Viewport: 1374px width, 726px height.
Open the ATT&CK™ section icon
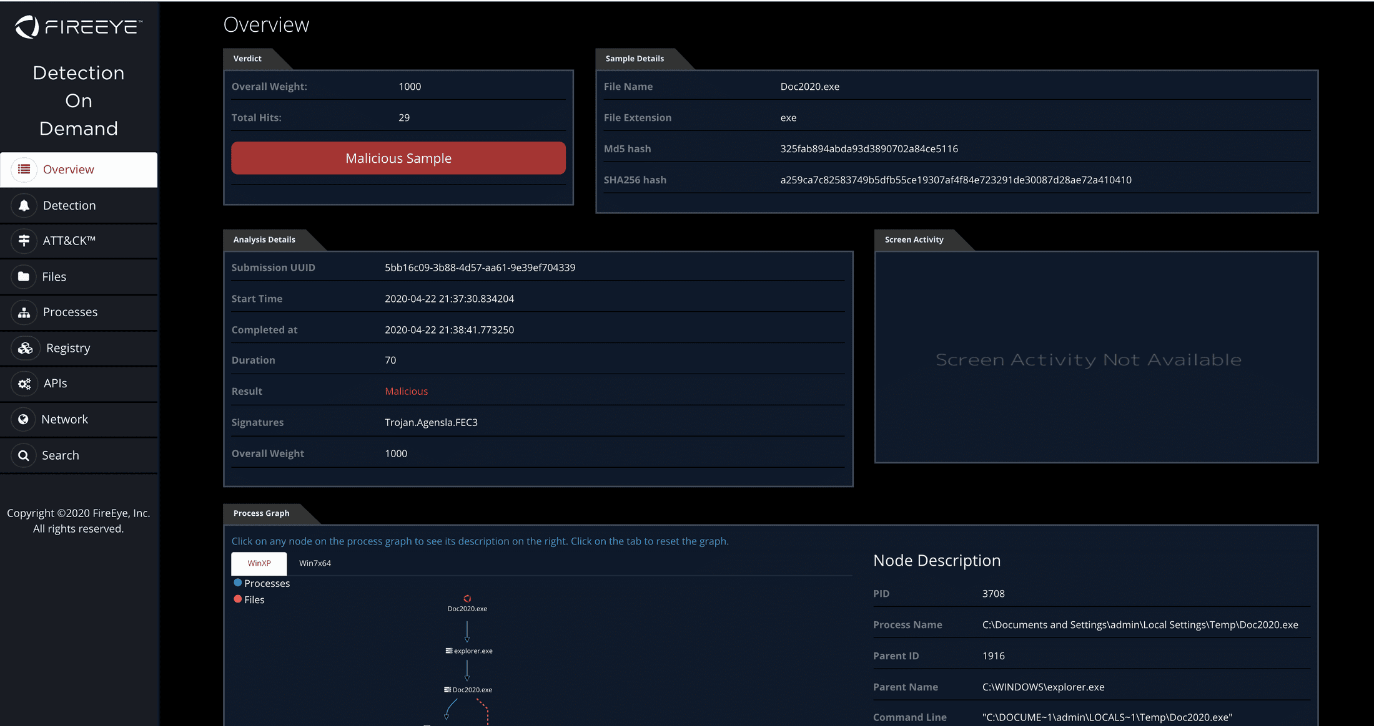[24, 241]
